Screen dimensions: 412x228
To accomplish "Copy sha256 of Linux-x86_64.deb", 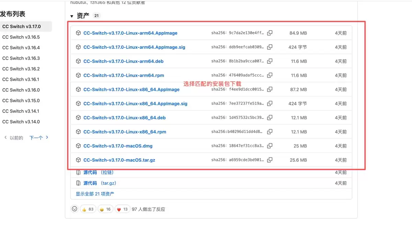I will coord(270,118).
